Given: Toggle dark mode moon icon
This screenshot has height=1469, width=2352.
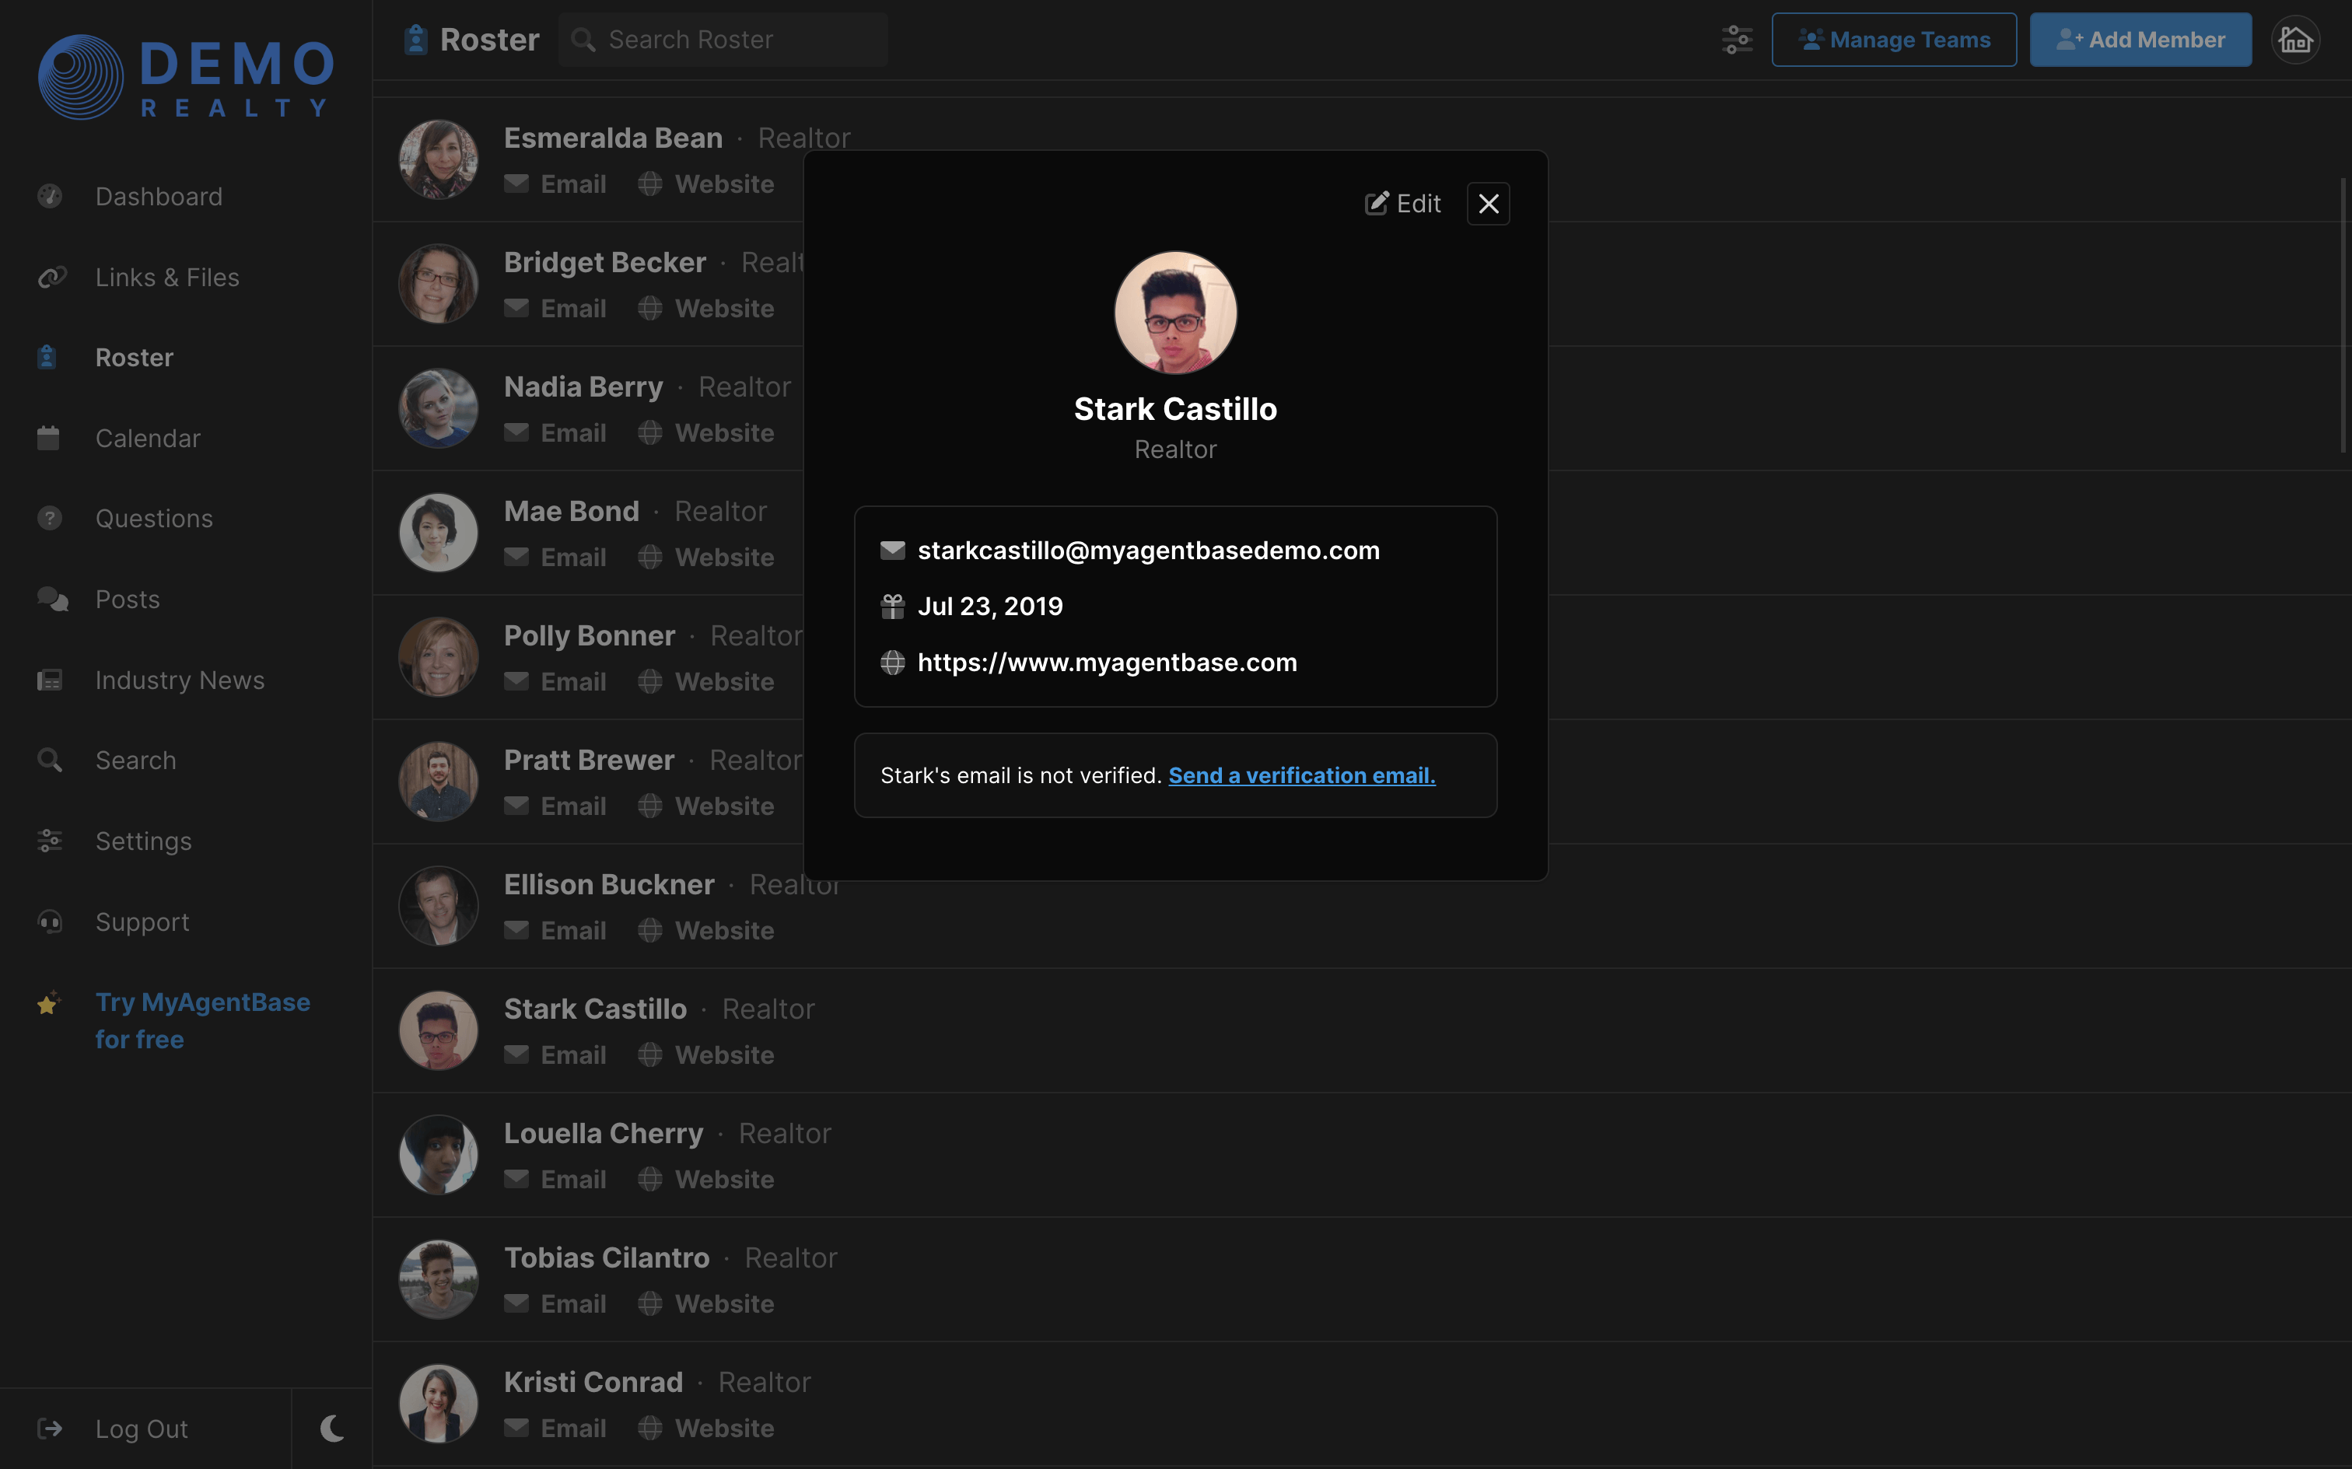Looking at the screenshot, I should 332,1429.
